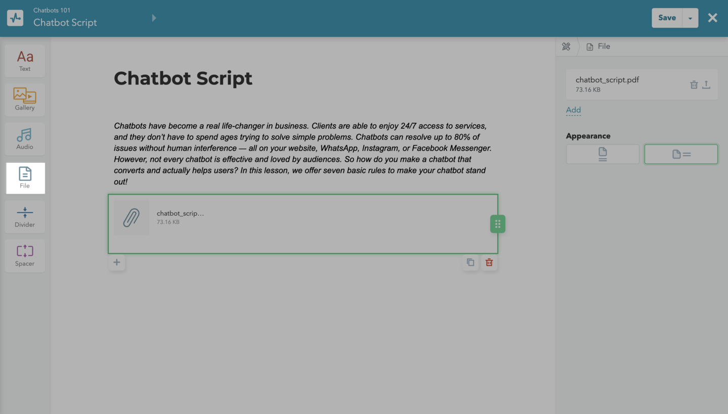Click the Save button
Image resolution: width=728 pixels, height=414 pixels.
pyautogui.click(x=667, y=18)
